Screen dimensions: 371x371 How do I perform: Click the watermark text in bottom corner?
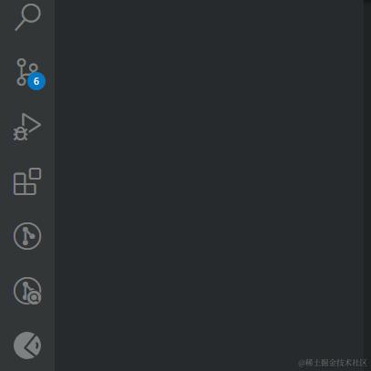[x=333, y=363]
